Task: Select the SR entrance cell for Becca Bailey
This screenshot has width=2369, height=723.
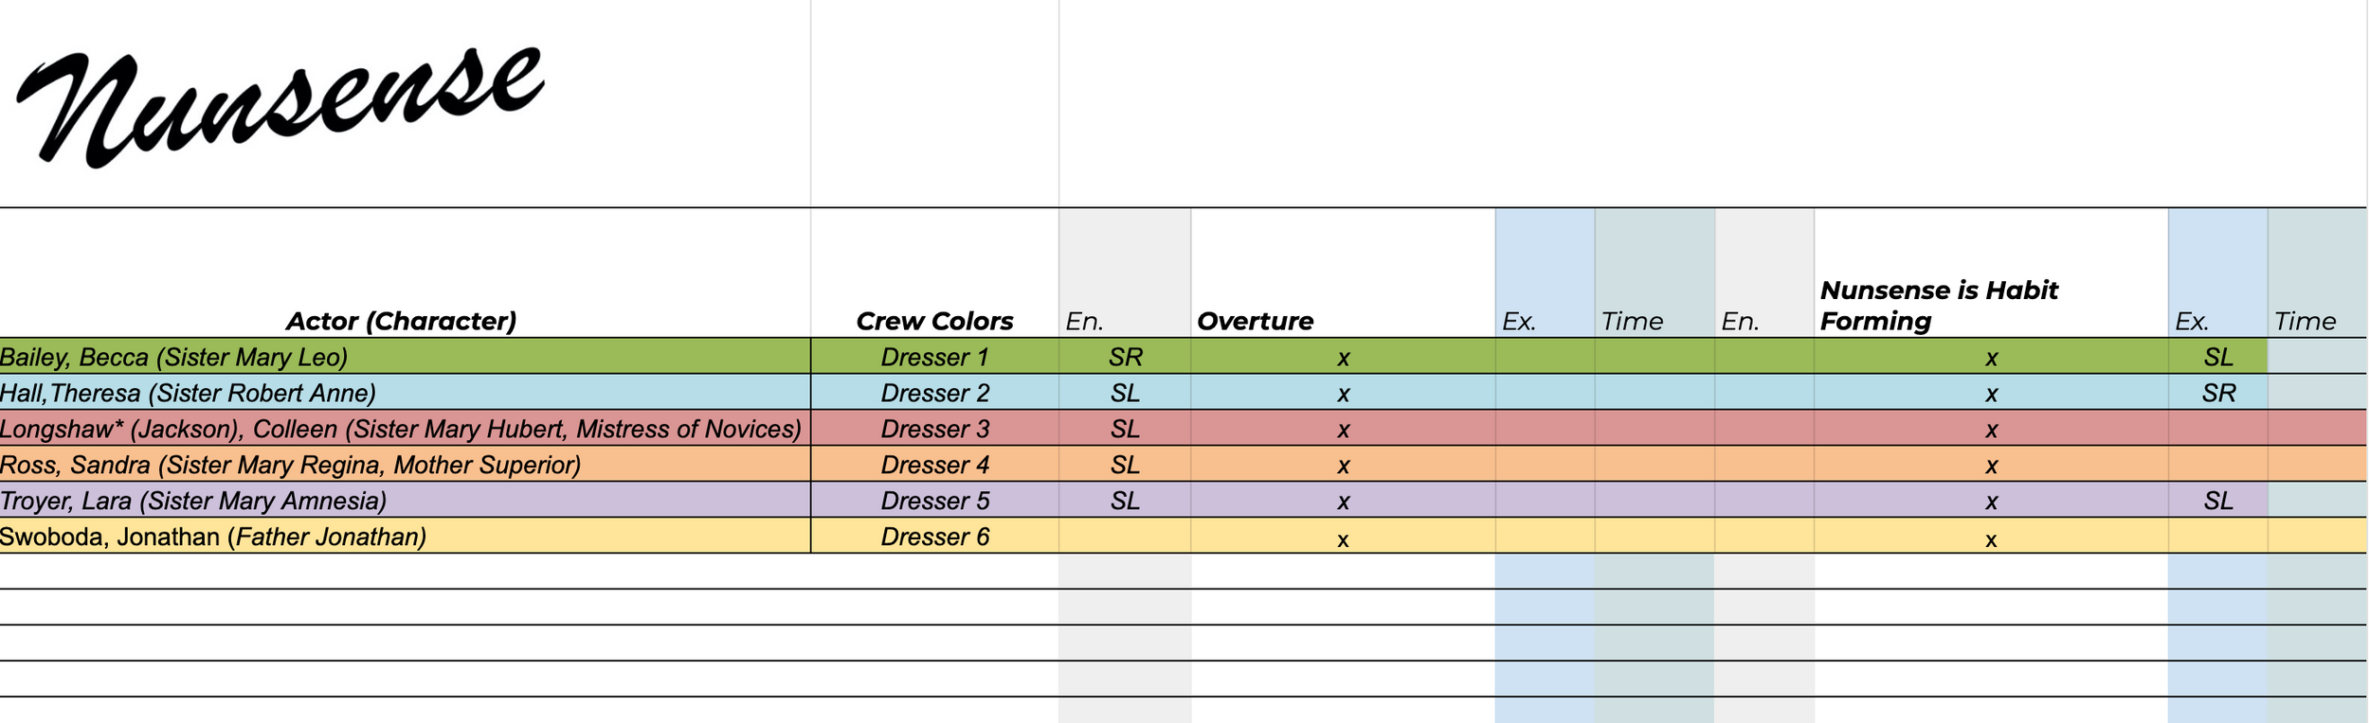Action: point(1125,357)
